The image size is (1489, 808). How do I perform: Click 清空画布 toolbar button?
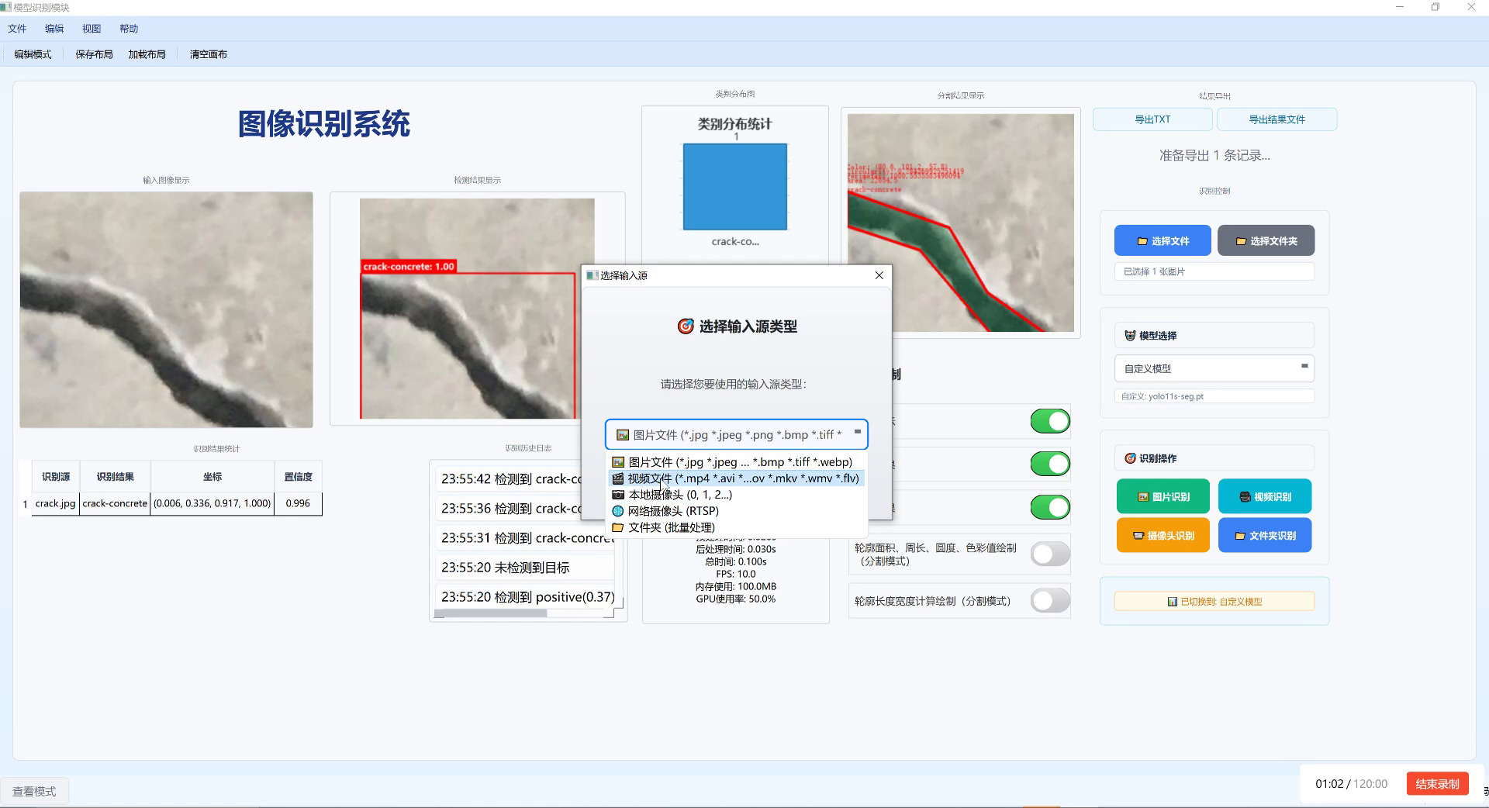click(209, 54)
